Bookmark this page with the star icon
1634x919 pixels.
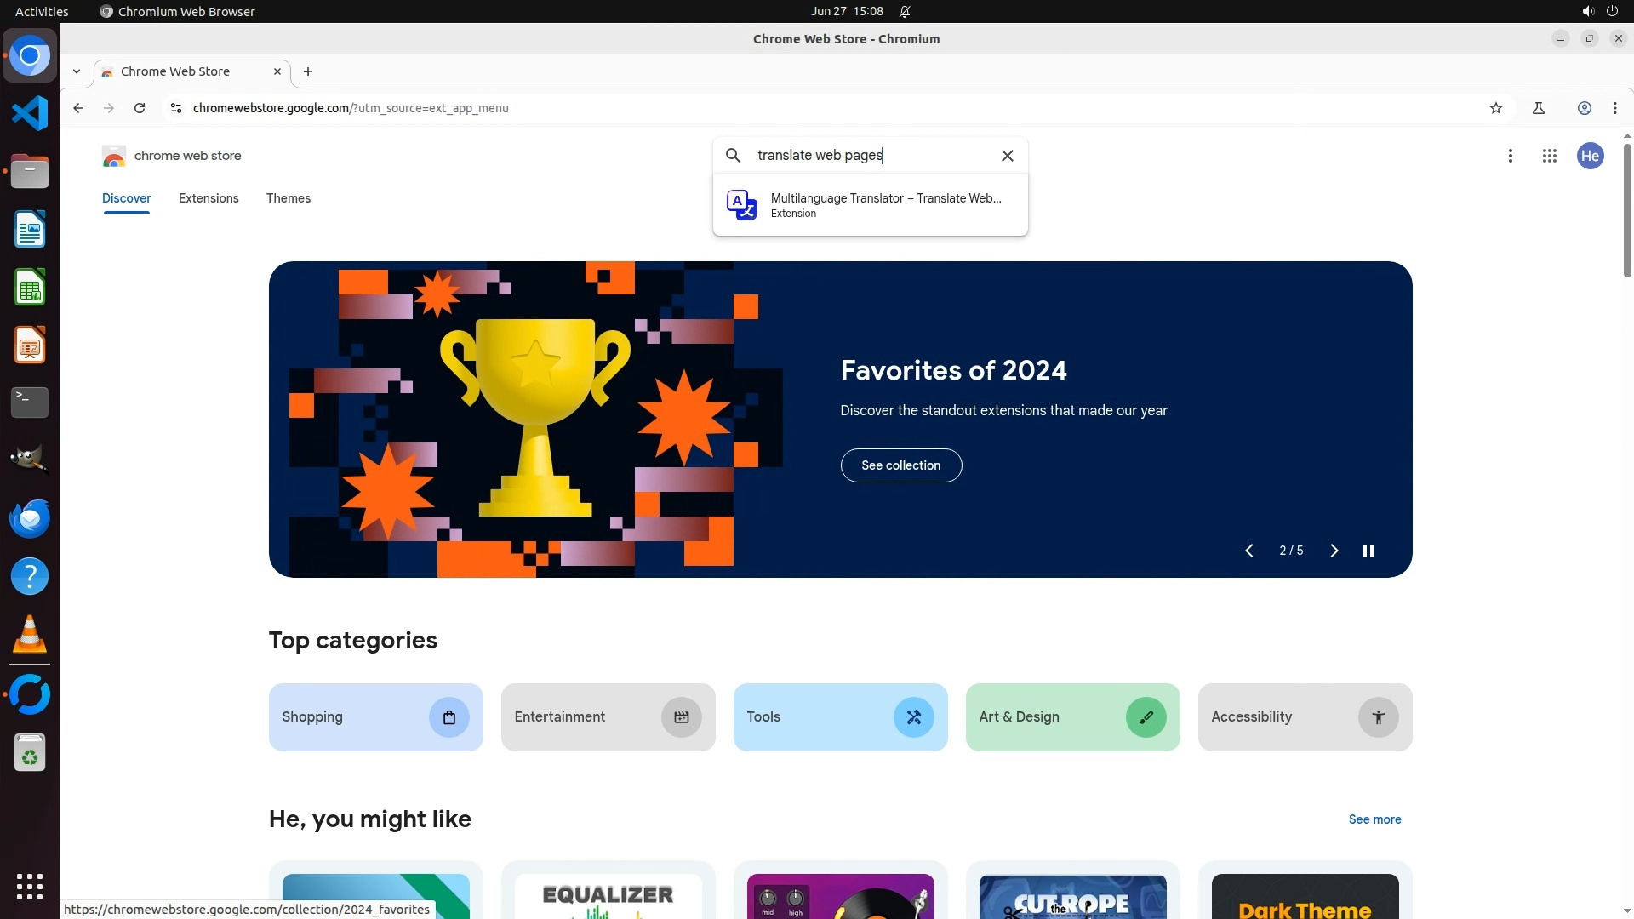coord(1496,108)
